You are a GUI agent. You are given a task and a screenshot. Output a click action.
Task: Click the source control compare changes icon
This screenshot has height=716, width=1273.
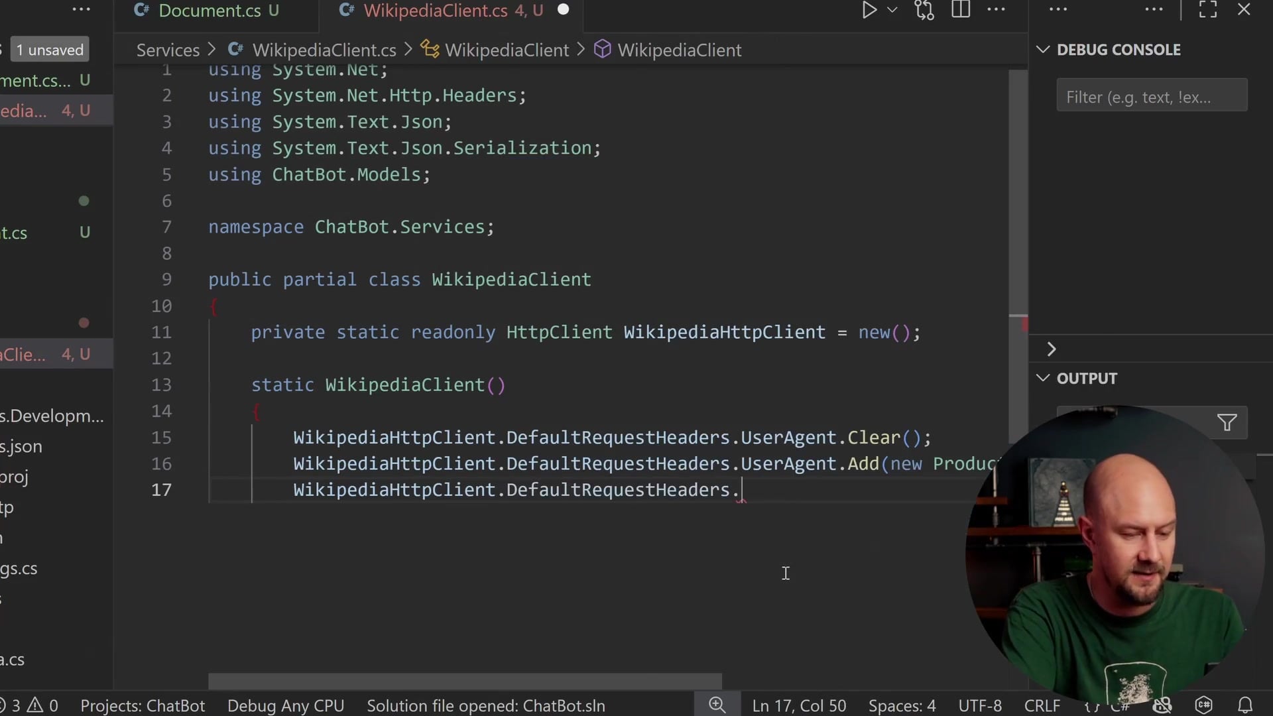[924, 10]
